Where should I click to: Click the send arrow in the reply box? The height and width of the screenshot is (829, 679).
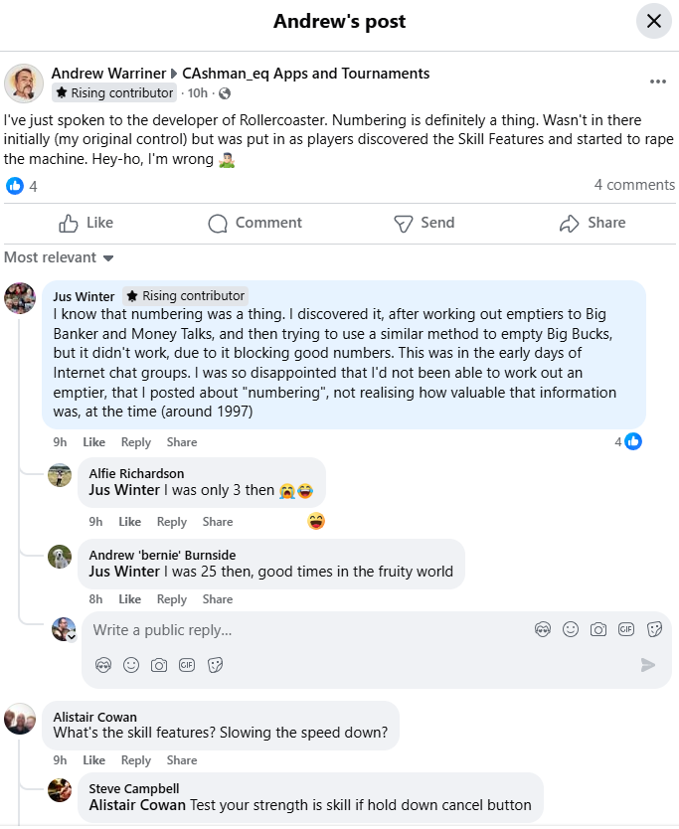648,665
